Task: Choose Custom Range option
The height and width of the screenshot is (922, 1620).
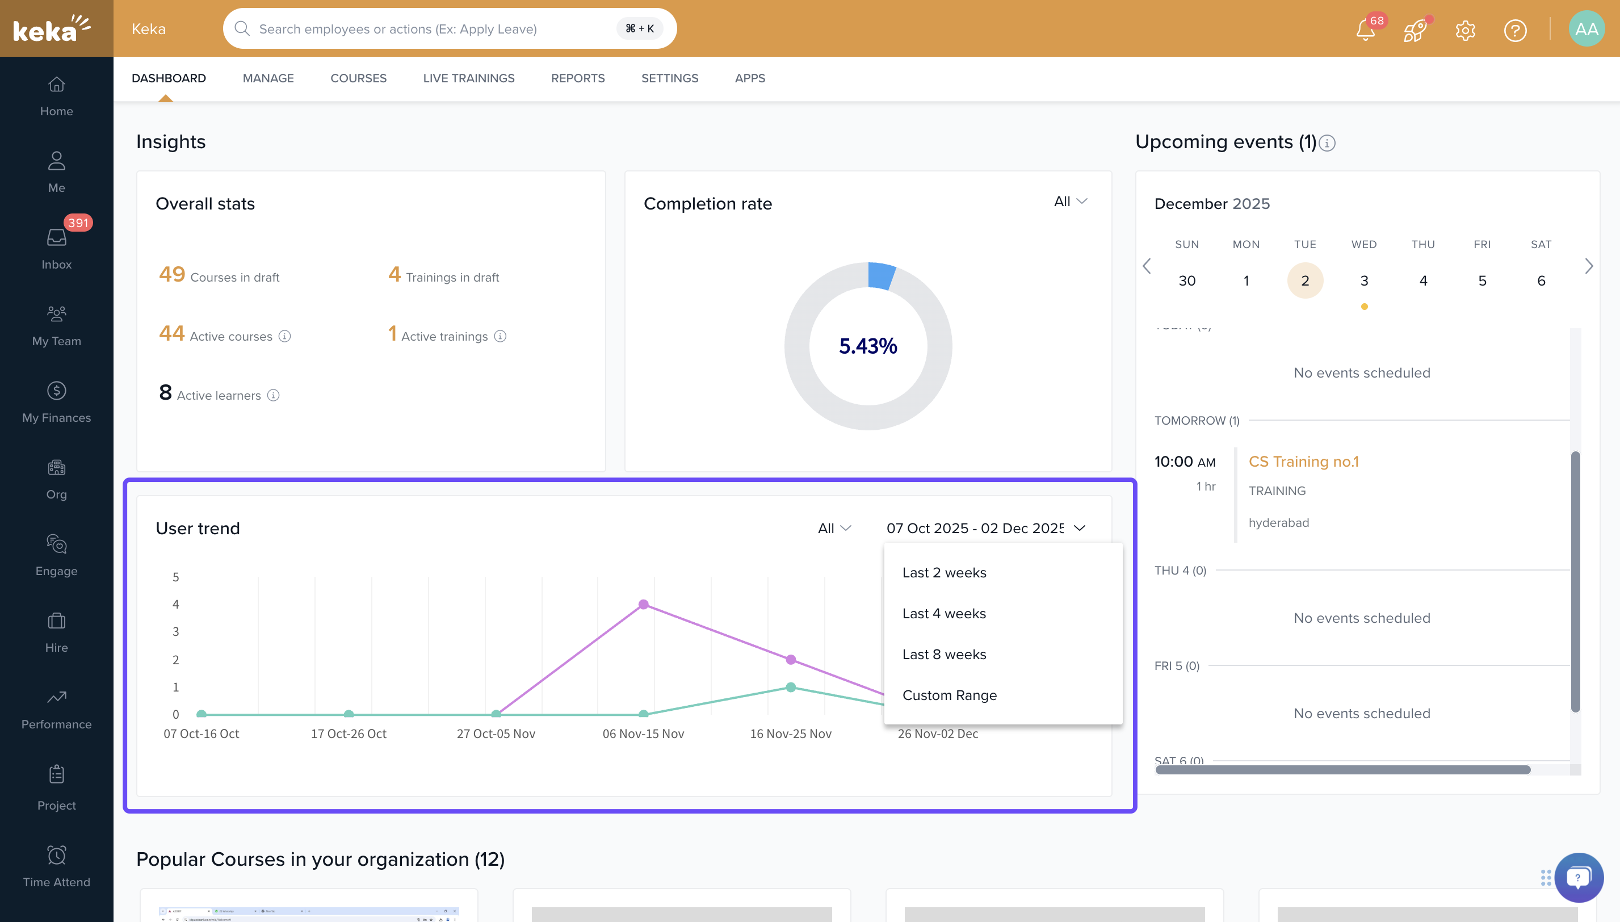Action: click(949, 695)
